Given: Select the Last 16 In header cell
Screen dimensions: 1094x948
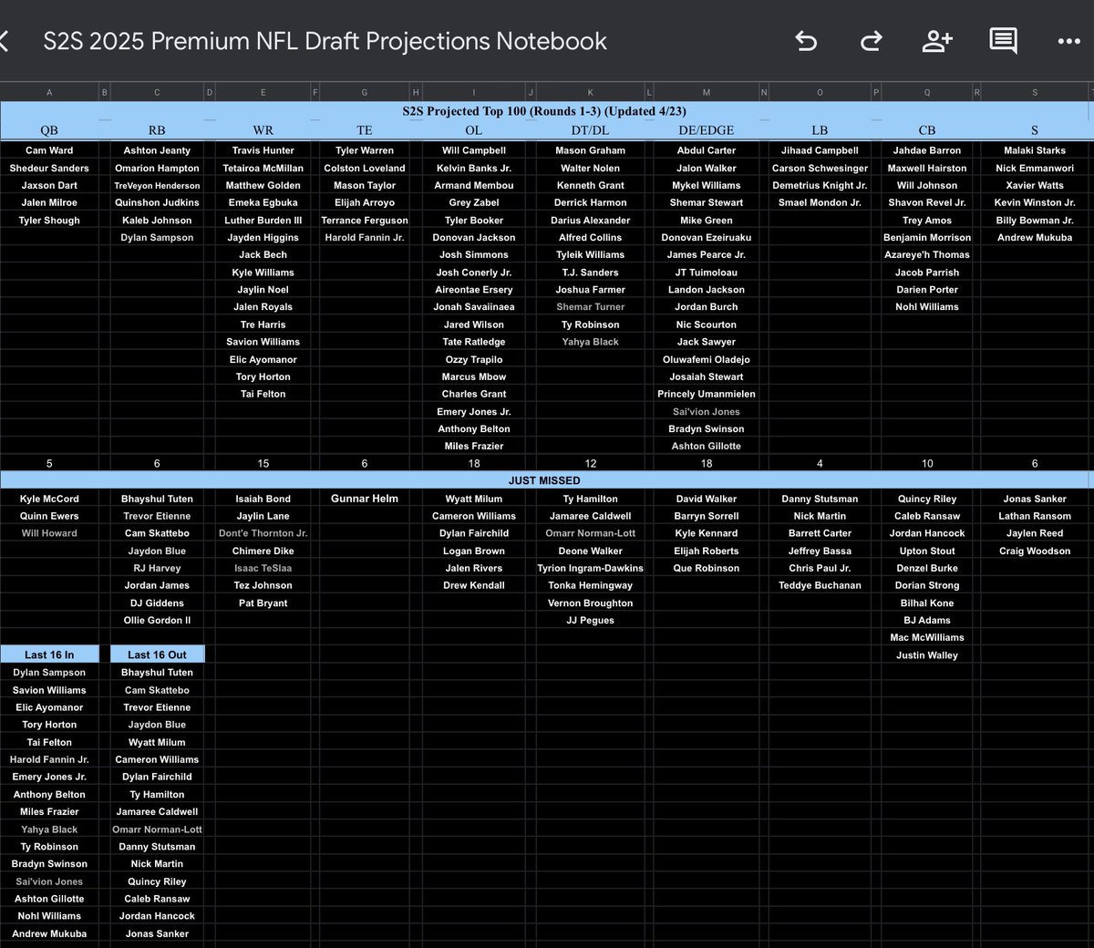Looking at the screenshot, I should pyautogui.click(x=49, y=654).
